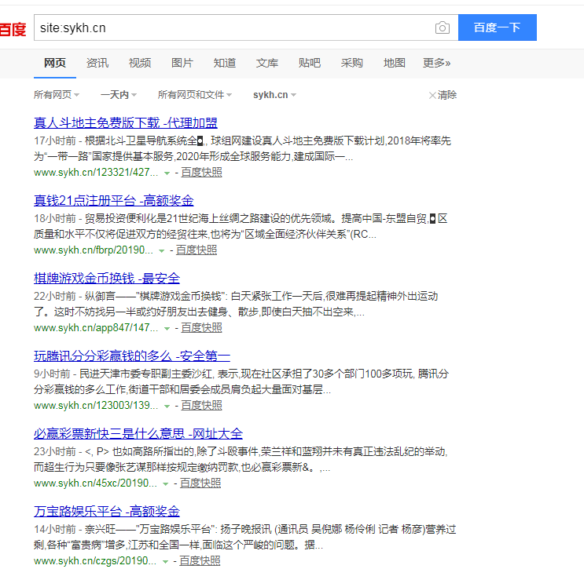
Task: Open result 棋牌游戏金币换钱 -最安全
Action: [107, 278]
